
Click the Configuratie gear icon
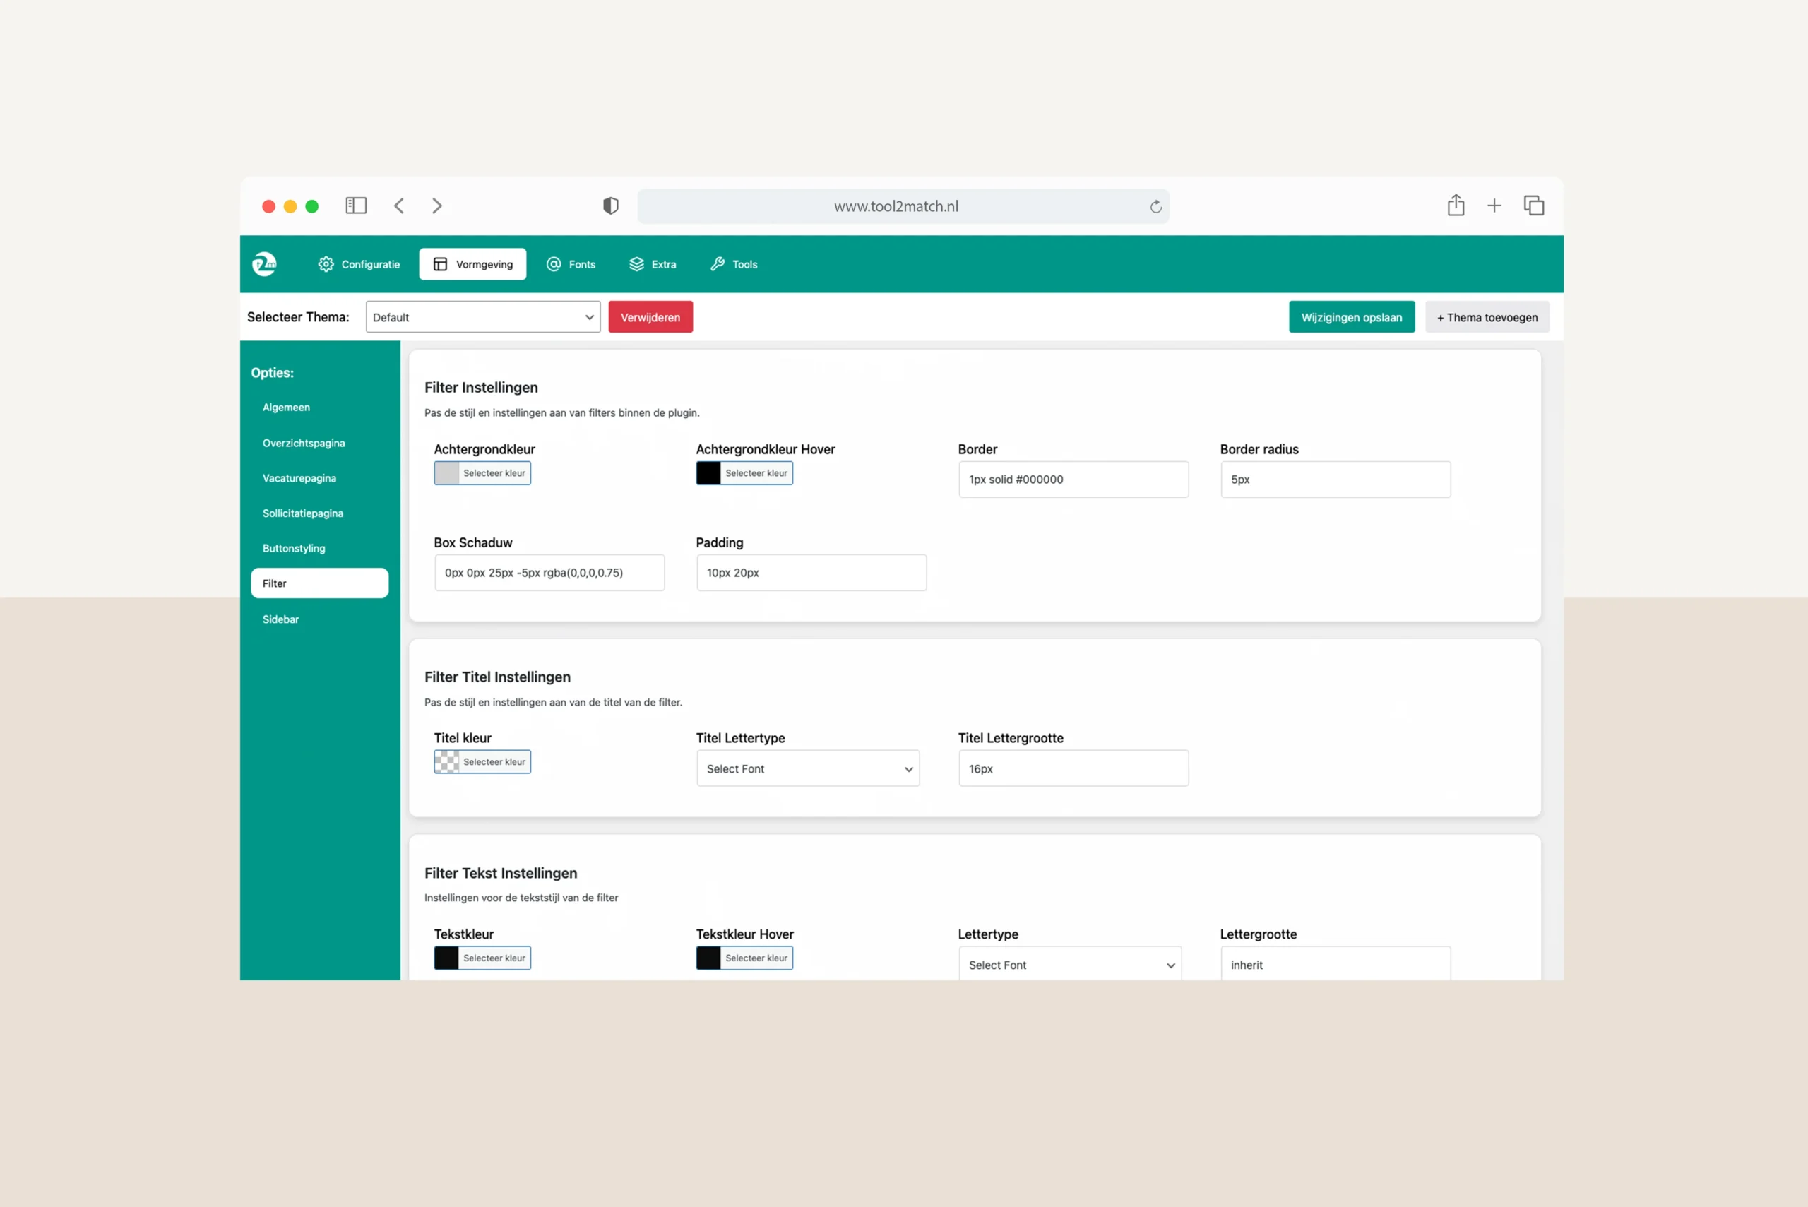click(326, 264)
